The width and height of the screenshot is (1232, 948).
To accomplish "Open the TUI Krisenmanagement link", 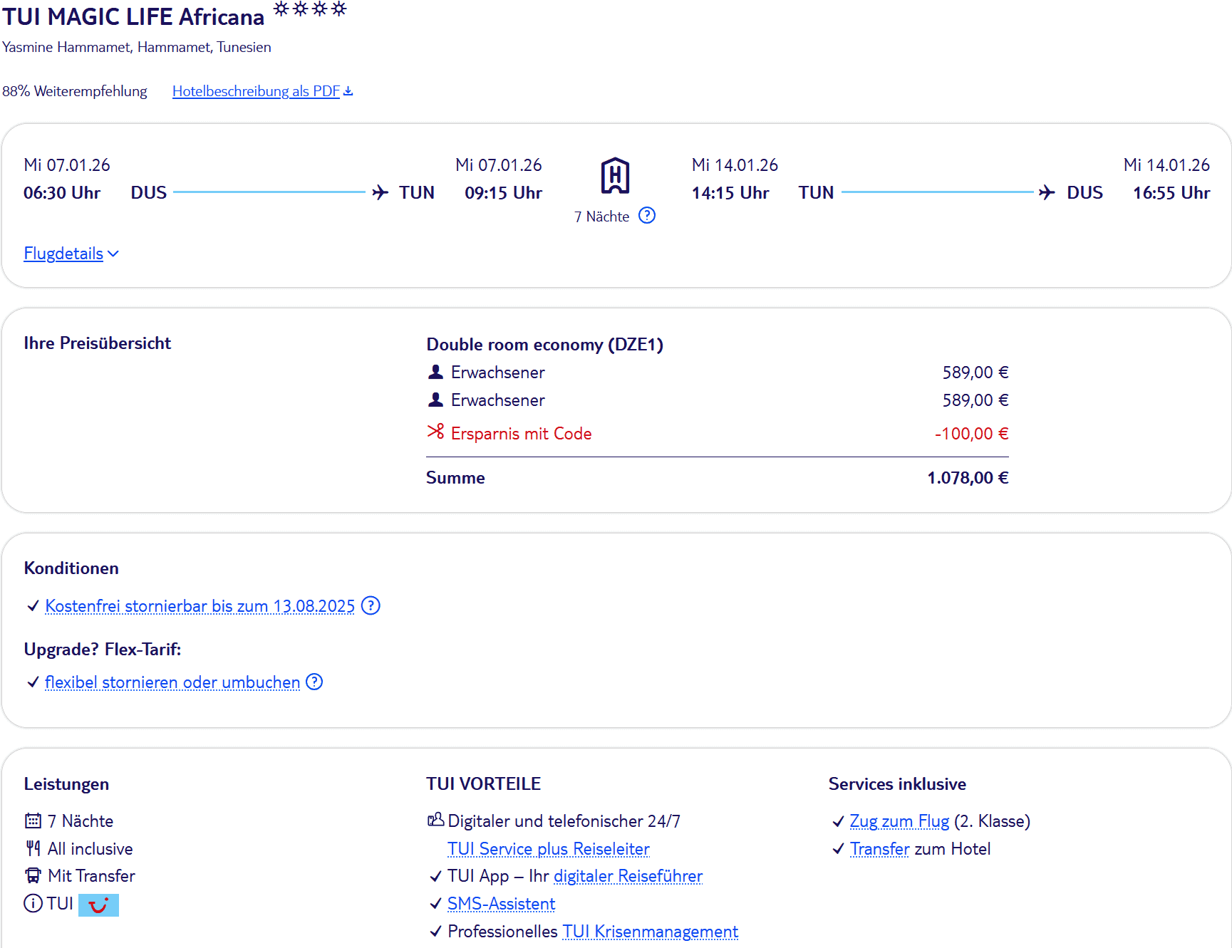I will 650,932.
